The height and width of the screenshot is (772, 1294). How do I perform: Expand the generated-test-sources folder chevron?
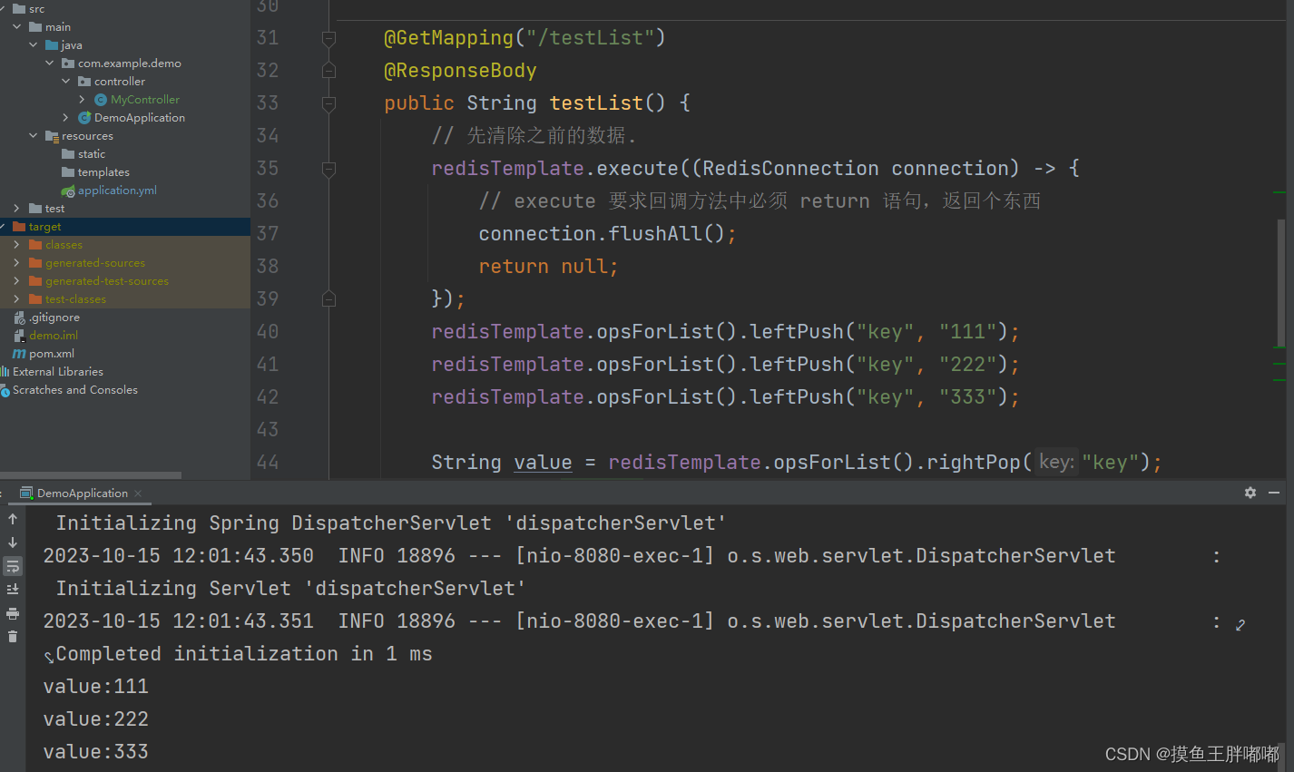pos(17,281)
